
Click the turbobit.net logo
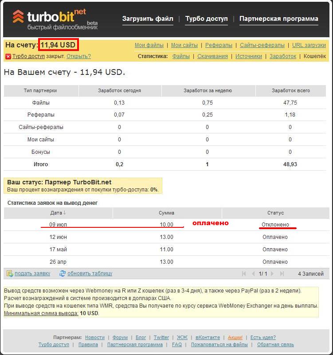[55, 20]
